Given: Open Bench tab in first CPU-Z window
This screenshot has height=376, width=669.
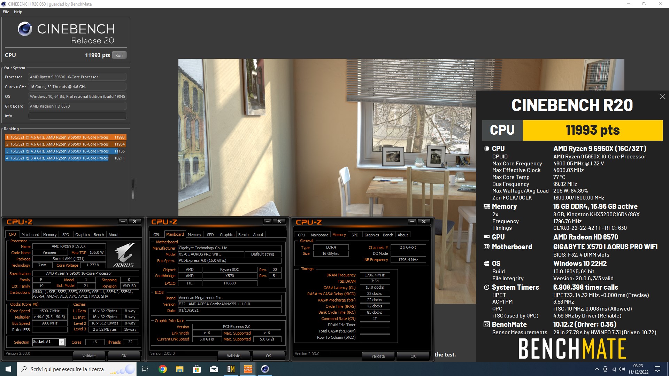Looking at the screenshot, I should click(x=99, y=235).
